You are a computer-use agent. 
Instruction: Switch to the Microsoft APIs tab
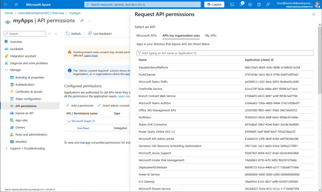pyautogui.click(x=147, y=36)
